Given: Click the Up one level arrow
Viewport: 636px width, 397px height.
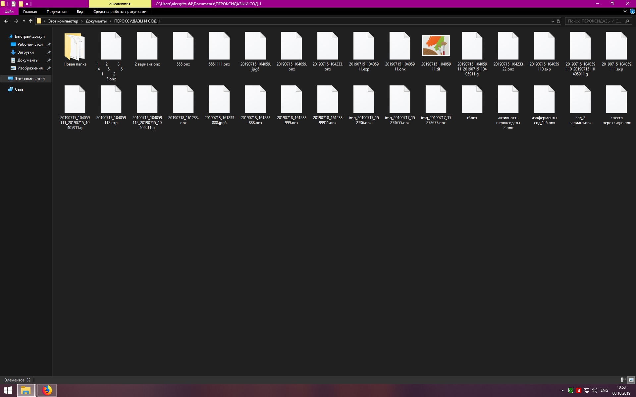Looking at the screenshot, I should click(31, 21).
